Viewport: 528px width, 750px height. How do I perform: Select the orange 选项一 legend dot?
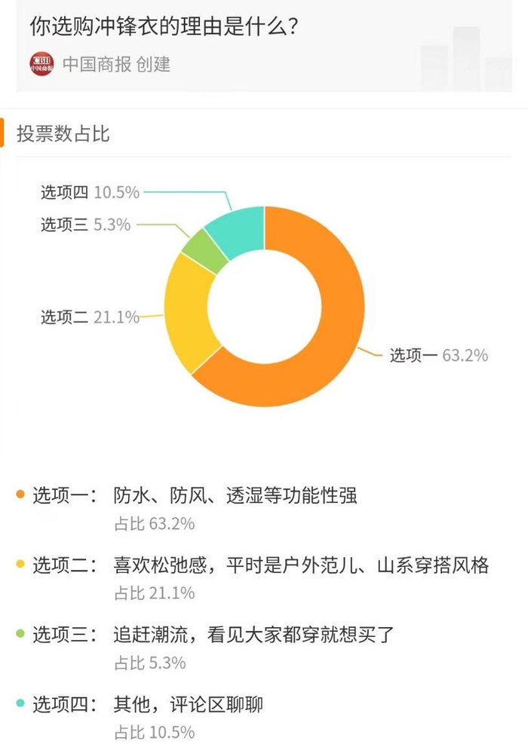coord(20,494)
